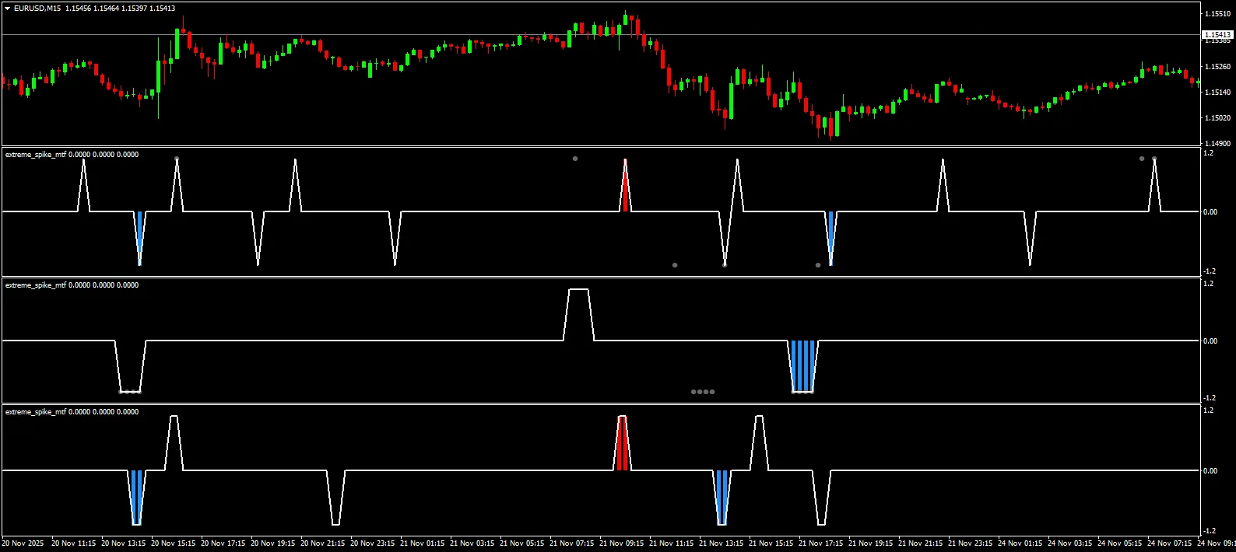
Task: Click the 21 Nov 07:15 time label
Action: tap(571, 543)
